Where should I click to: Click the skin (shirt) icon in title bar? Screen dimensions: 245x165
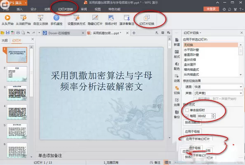(x=235, y=9)
